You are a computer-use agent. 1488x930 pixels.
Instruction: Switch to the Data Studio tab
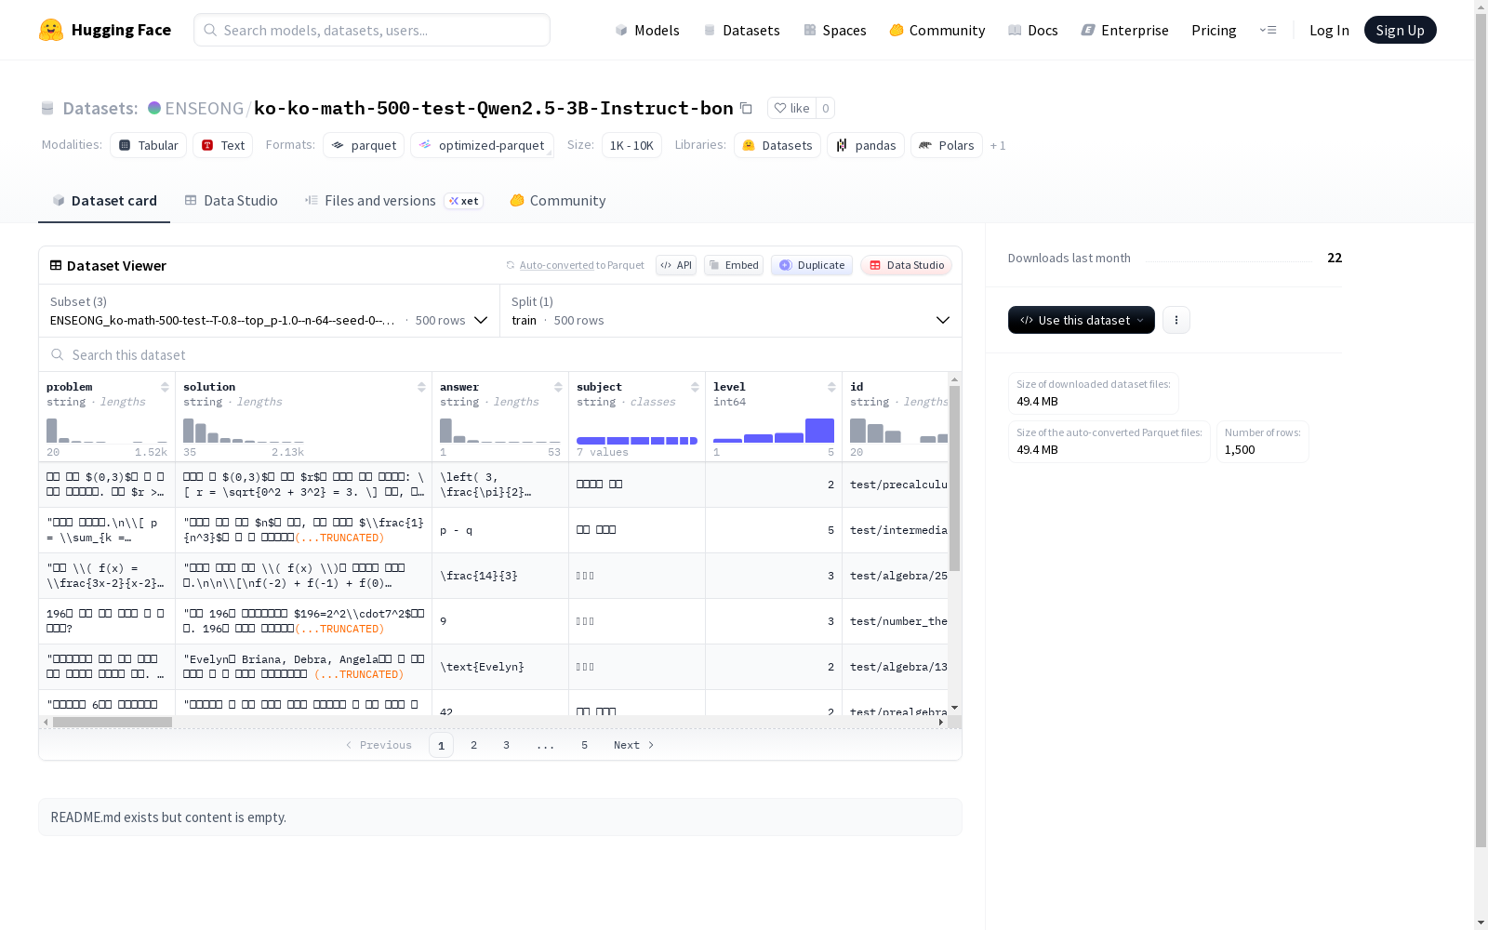point(232,201)
